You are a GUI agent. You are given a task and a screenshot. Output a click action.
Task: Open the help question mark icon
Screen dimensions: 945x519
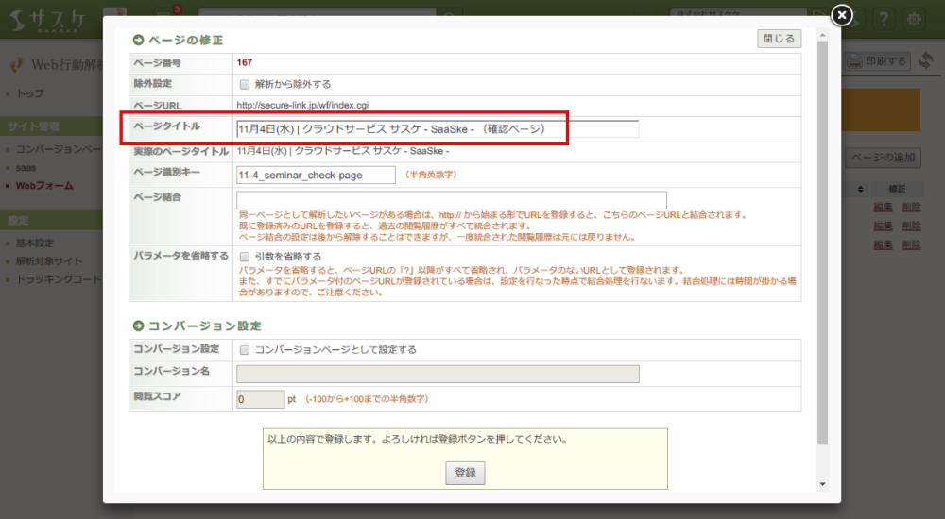[882, 18]
